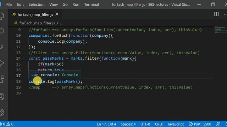Open the View menu
Screen dimensions: 227x127
54,5
